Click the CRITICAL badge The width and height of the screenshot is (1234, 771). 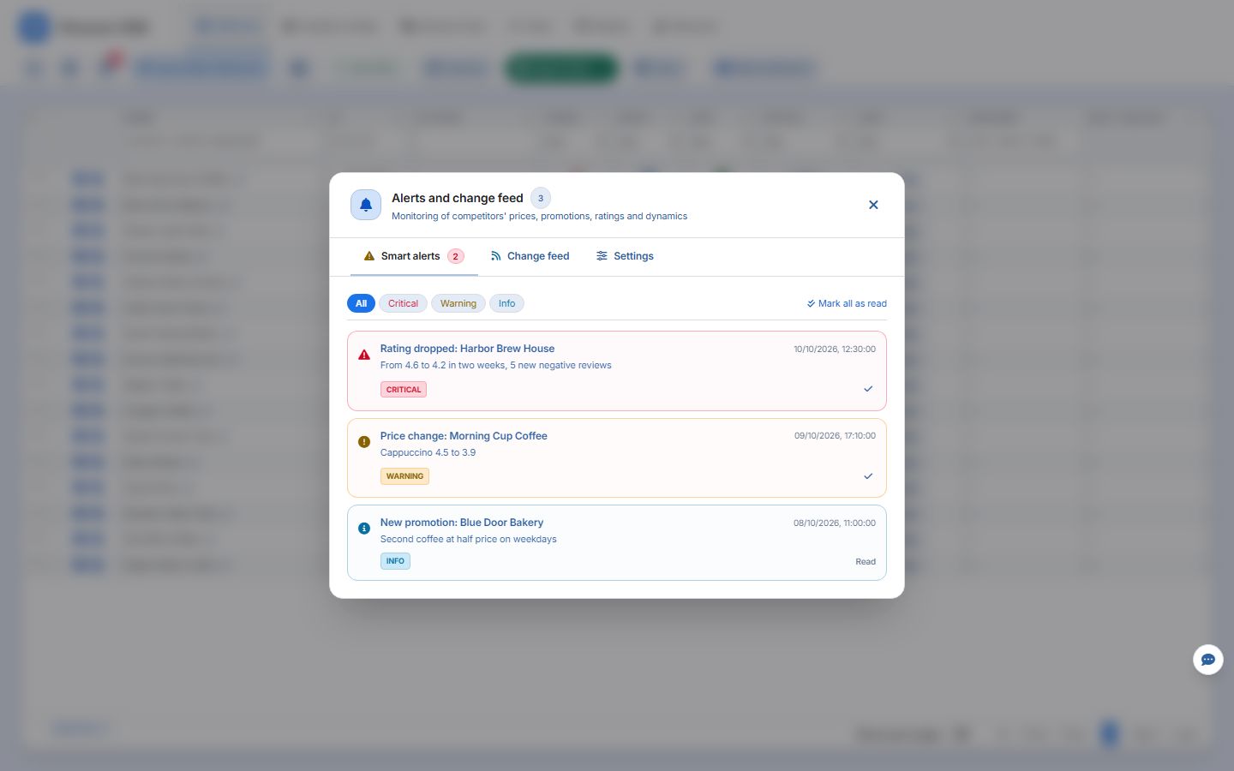coord(404,390)
